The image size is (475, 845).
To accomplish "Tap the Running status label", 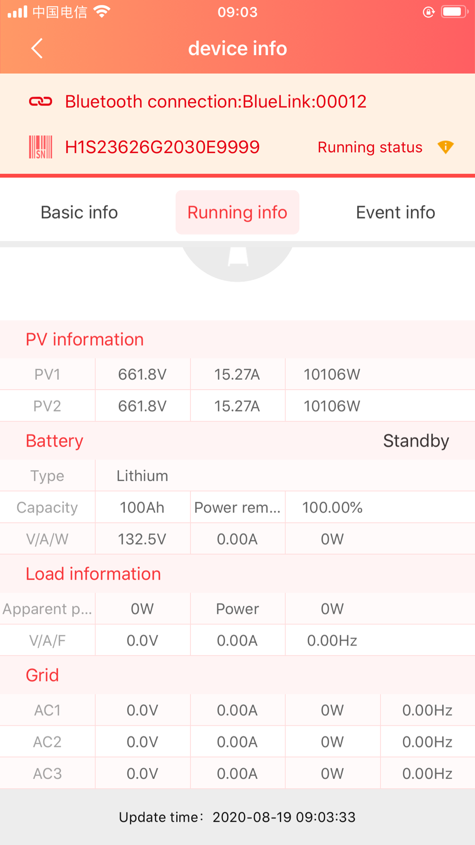I will tap(370, 147).
